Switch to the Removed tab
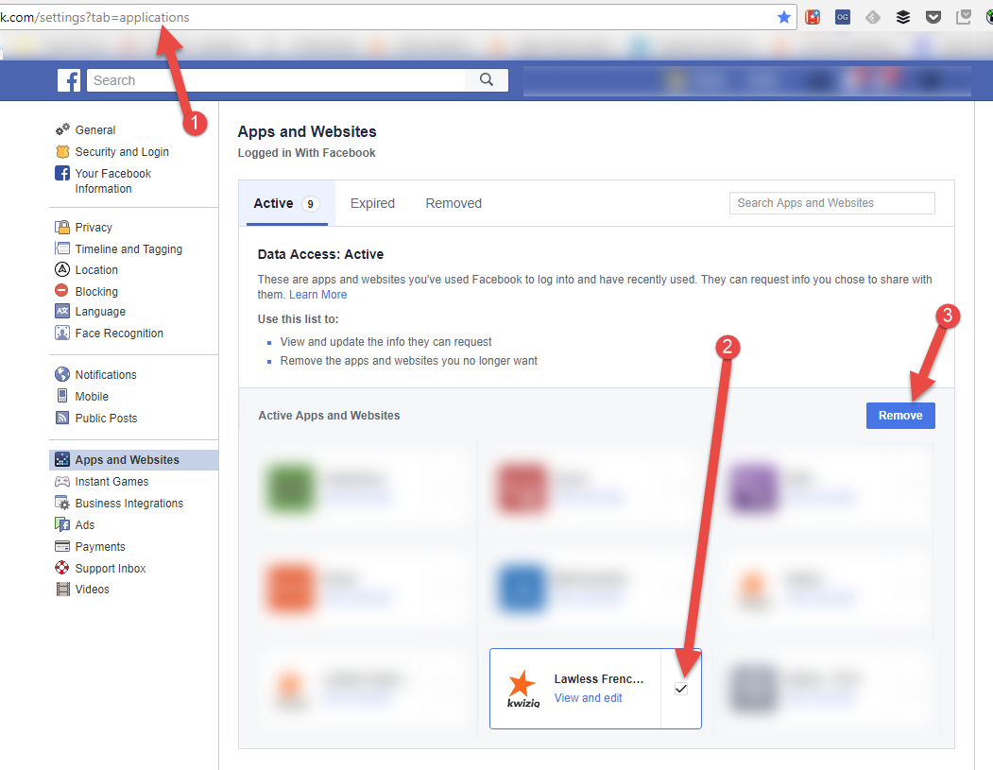 [x=454, y=203]
